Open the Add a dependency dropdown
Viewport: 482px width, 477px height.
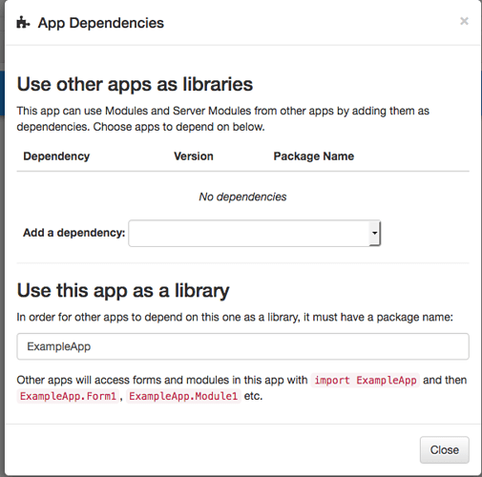click(254, 233)
